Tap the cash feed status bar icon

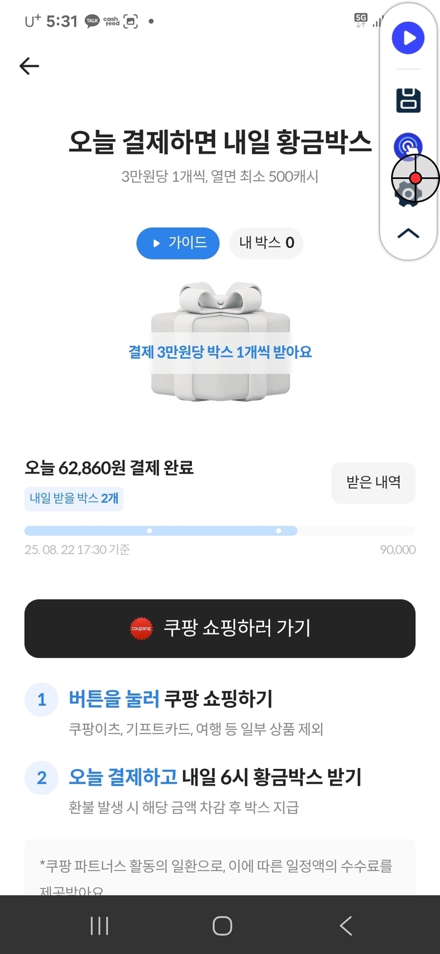(111, 21)
